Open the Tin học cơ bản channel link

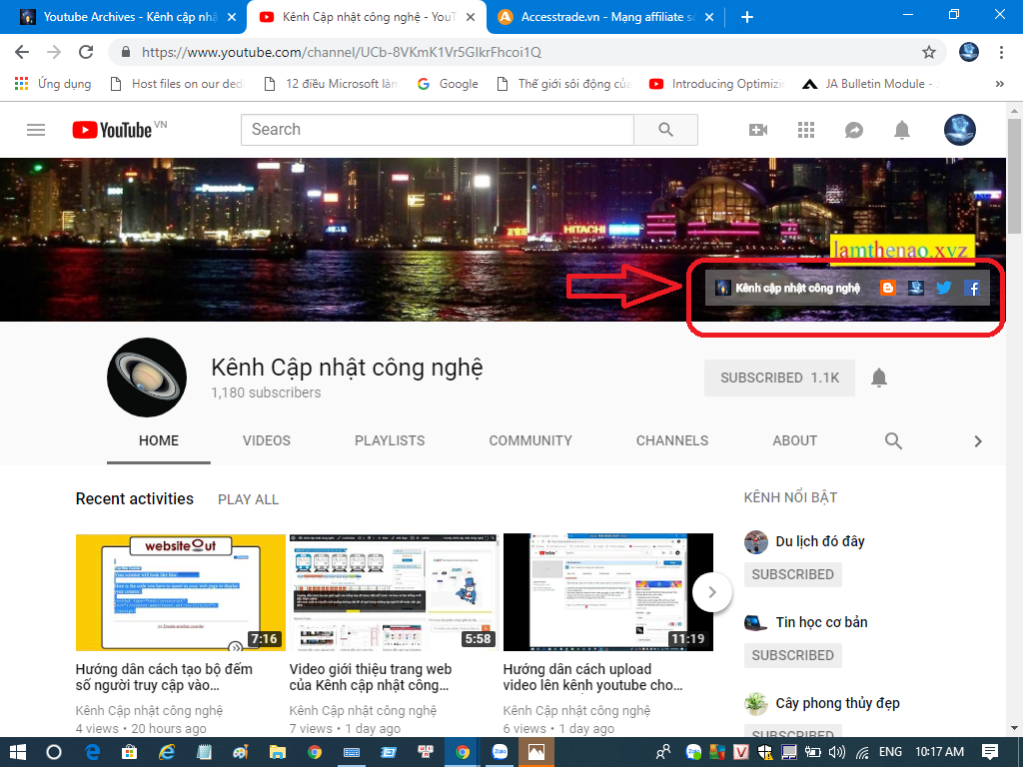pyautogui.click(x=821, y=622)
